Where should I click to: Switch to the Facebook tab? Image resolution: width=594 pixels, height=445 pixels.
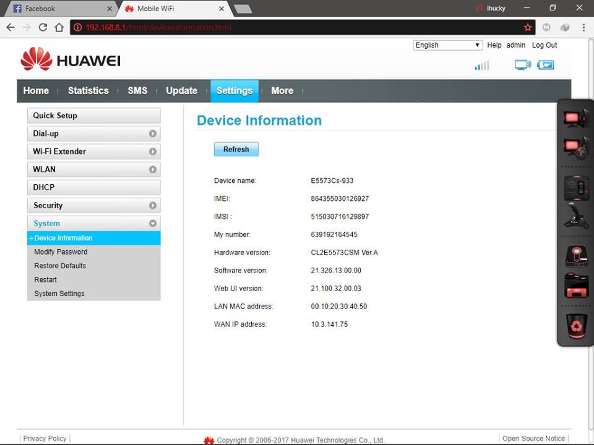(61, 9)
